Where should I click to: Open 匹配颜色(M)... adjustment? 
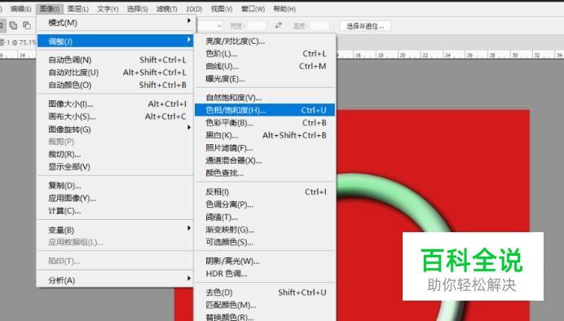click(x=265, y=305)
